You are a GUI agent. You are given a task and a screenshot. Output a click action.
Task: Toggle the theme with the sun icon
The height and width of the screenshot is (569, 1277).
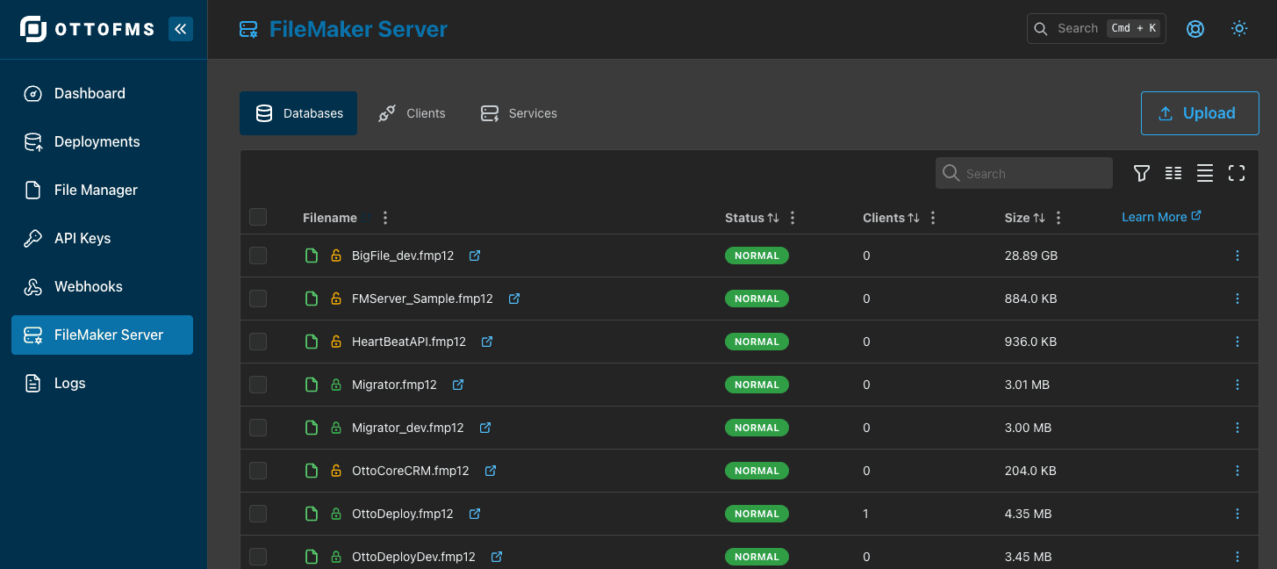pos(1239,28)
